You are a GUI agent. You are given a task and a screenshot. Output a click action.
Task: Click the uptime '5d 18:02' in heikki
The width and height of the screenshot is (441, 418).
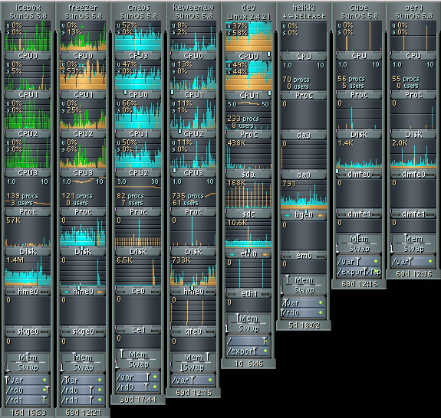pos(304,325)
